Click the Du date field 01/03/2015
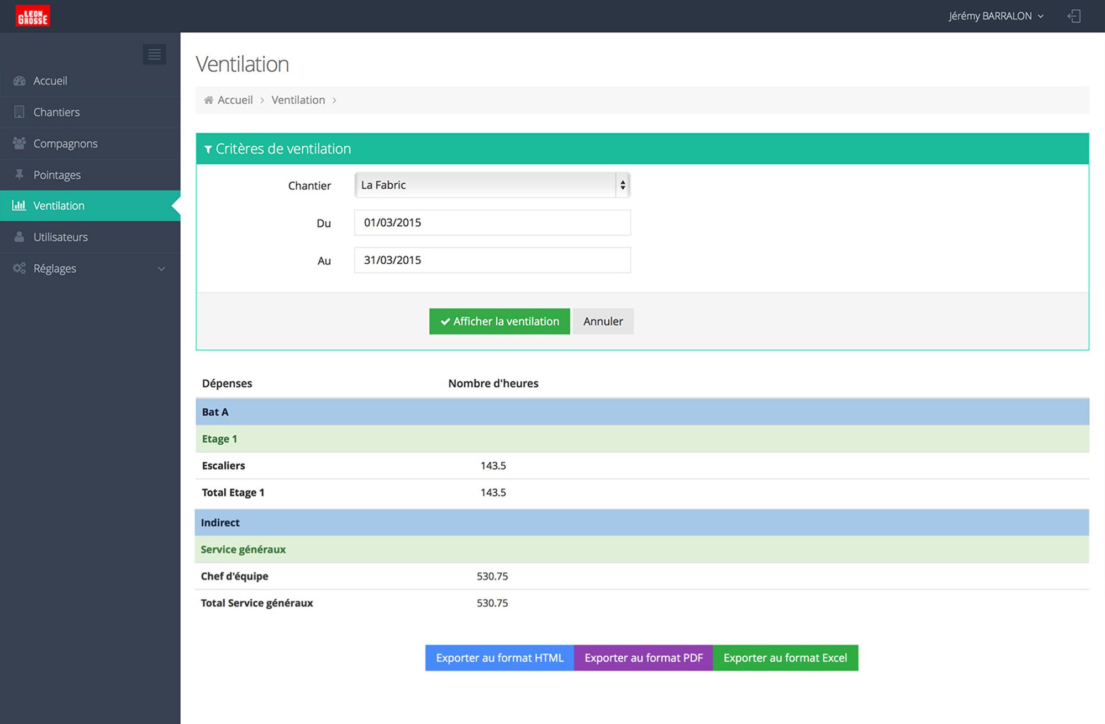 [492, 222]
